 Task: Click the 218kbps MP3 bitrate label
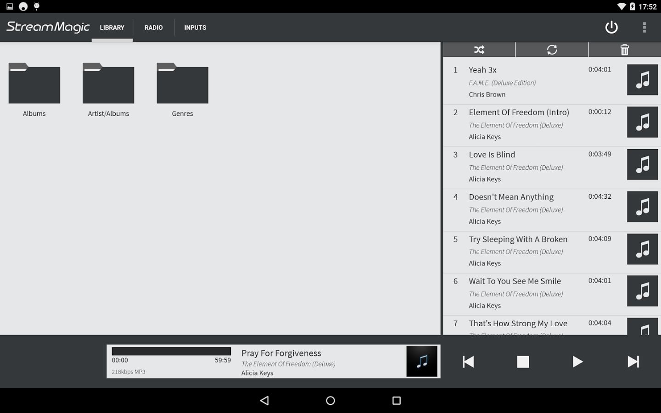point(129,372)
